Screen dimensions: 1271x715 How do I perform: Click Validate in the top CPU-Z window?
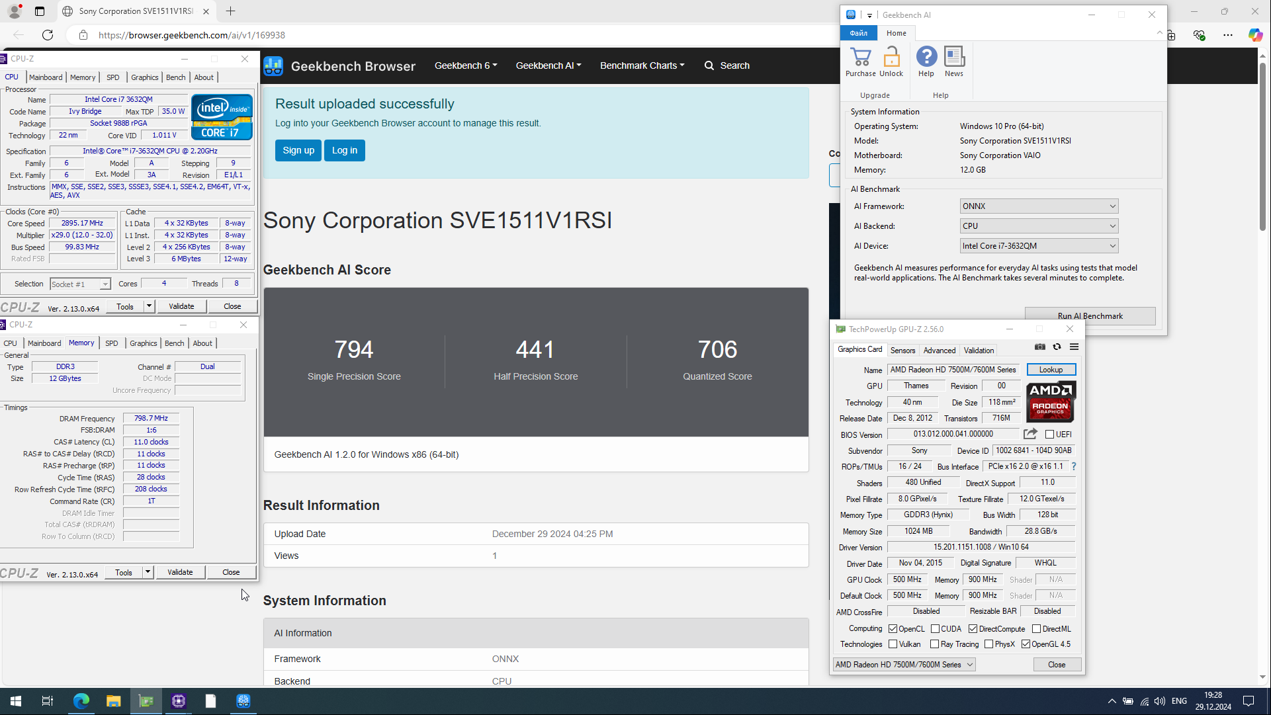pyautogui.click(x=181, y=306)
